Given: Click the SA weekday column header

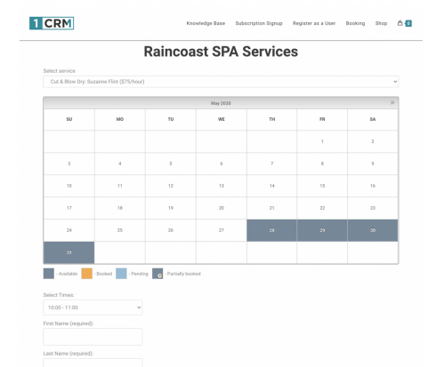Looking at the screenshot, I should (373, 119).
